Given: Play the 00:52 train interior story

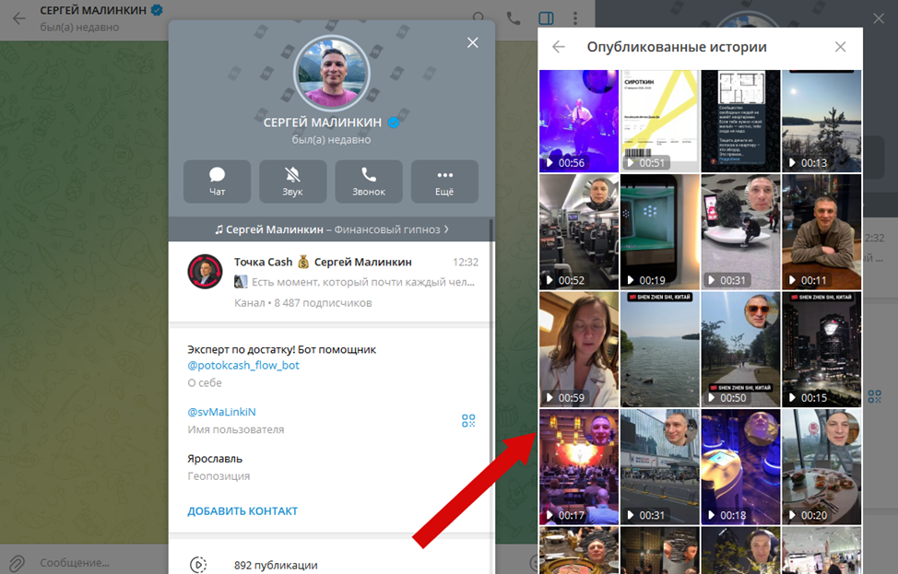Looking at the screenshot, I should (579, 232).
